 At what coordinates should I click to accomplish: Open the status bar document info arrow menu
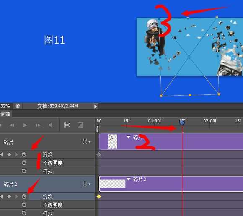[x=96, y=107]
